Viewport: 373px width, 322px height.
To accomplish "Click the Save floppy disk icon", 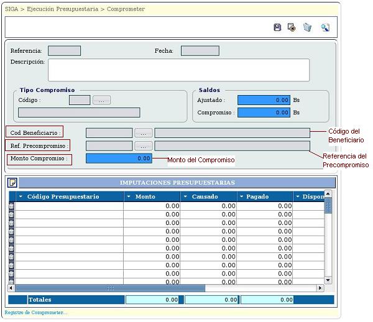I will click(278, 28).
